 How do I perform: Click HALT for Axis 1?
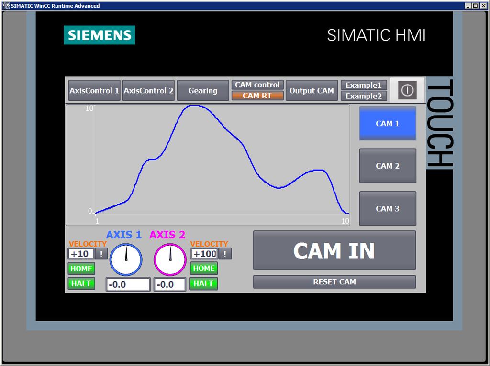(x=81, y=283)
